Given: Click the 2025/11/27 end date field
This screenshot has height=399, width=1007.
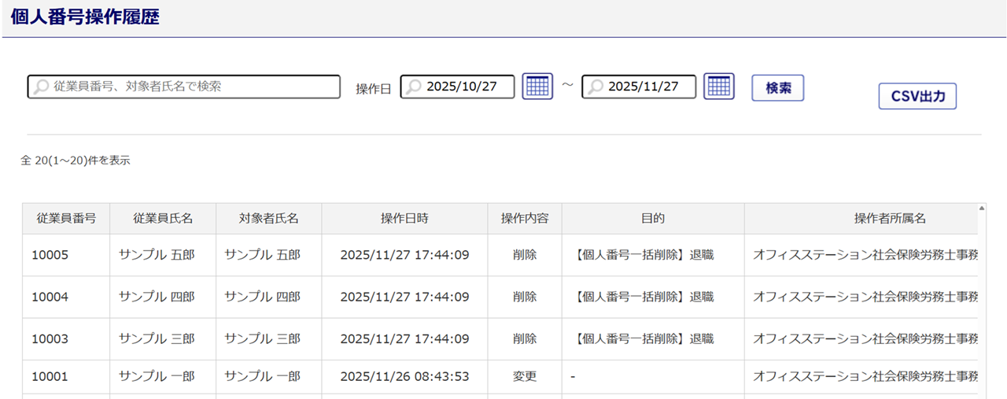Looking at the screenshot, I should click(647, 87).
